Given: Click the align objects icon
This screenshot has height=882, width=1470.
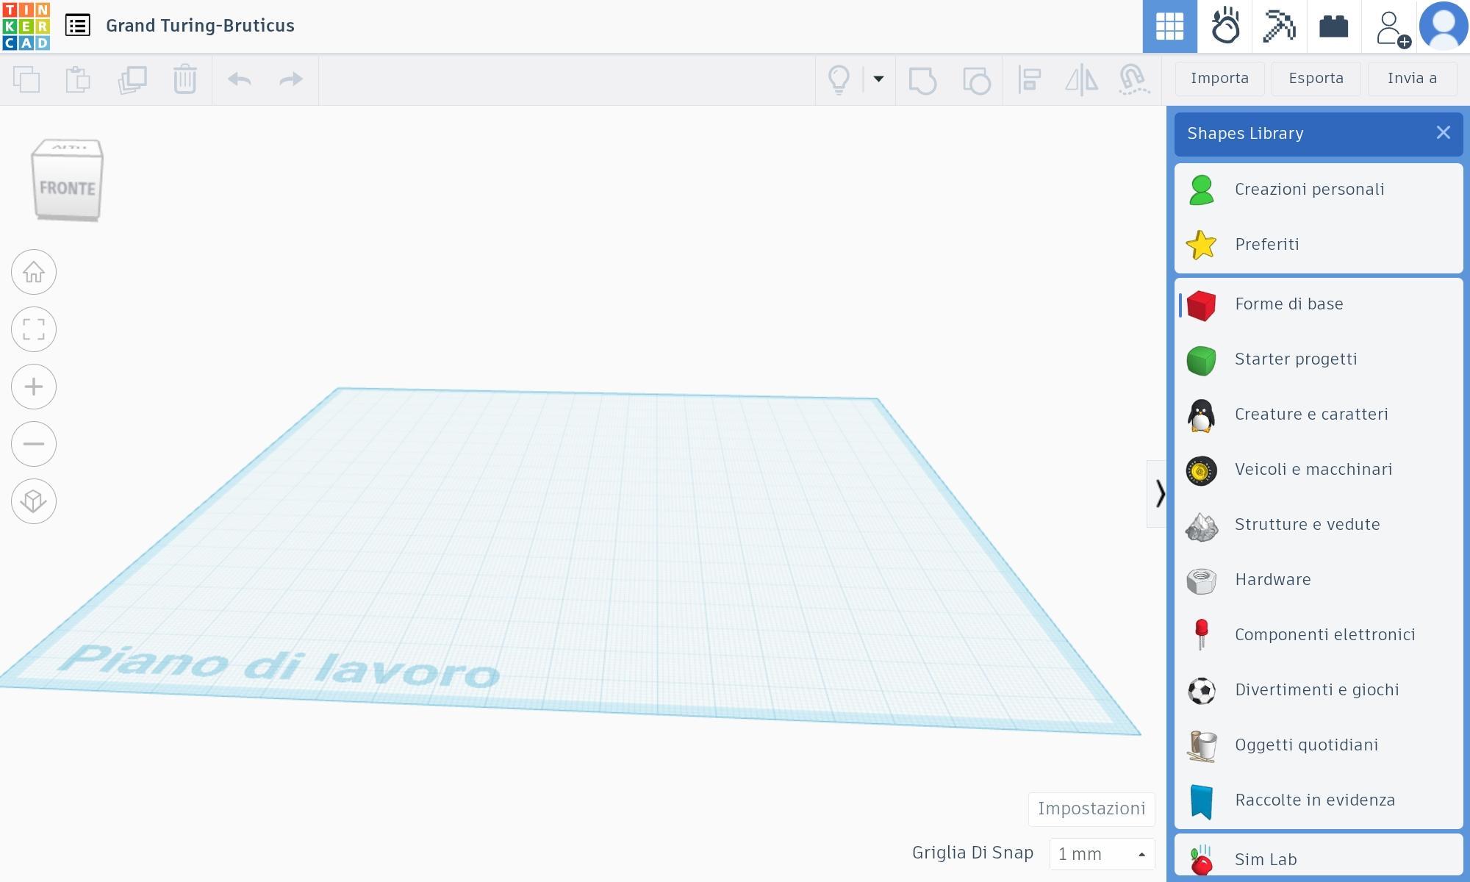Looking at the screenshot, I should point(1031,79).
